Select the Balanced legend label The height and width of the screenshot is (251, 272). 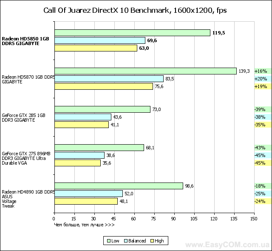click(137, 241)
